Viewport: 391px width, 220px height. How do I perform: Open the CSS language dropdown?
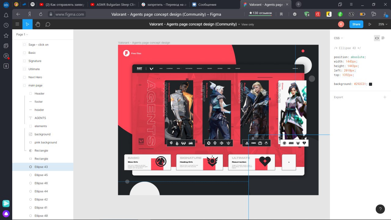pyautogui.click(x=338, y=38)
